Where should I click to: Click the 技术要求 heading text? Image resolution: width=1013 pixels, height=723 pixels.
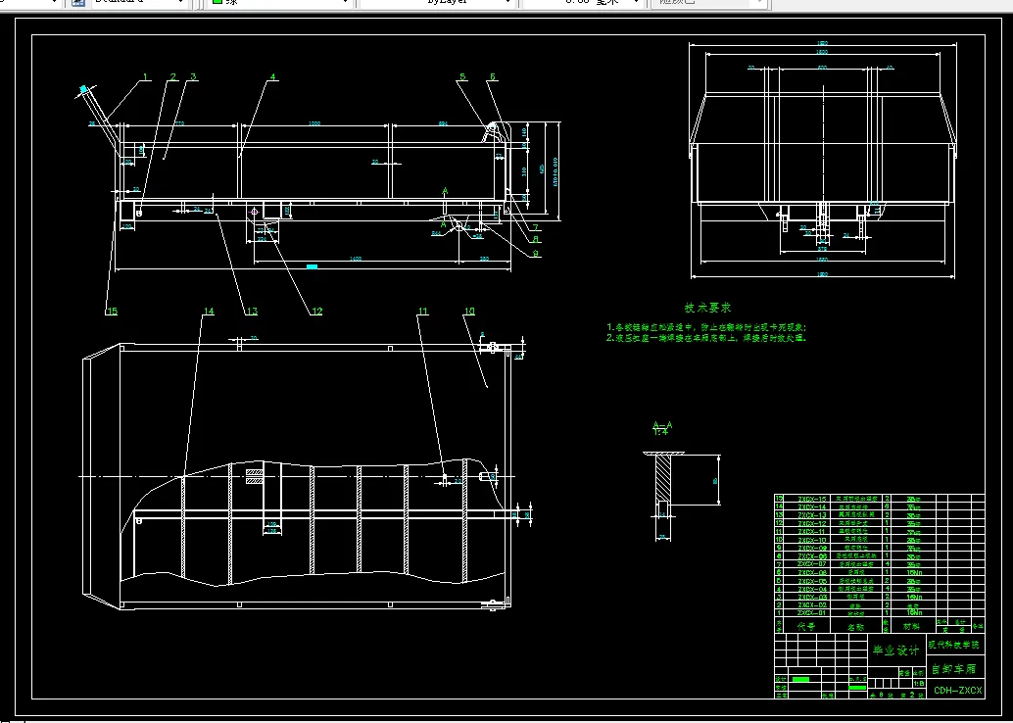(x=708, y=309)
